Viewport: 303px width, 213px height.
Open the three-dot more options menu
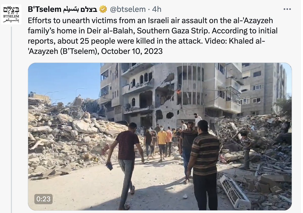tap(287, 9)
